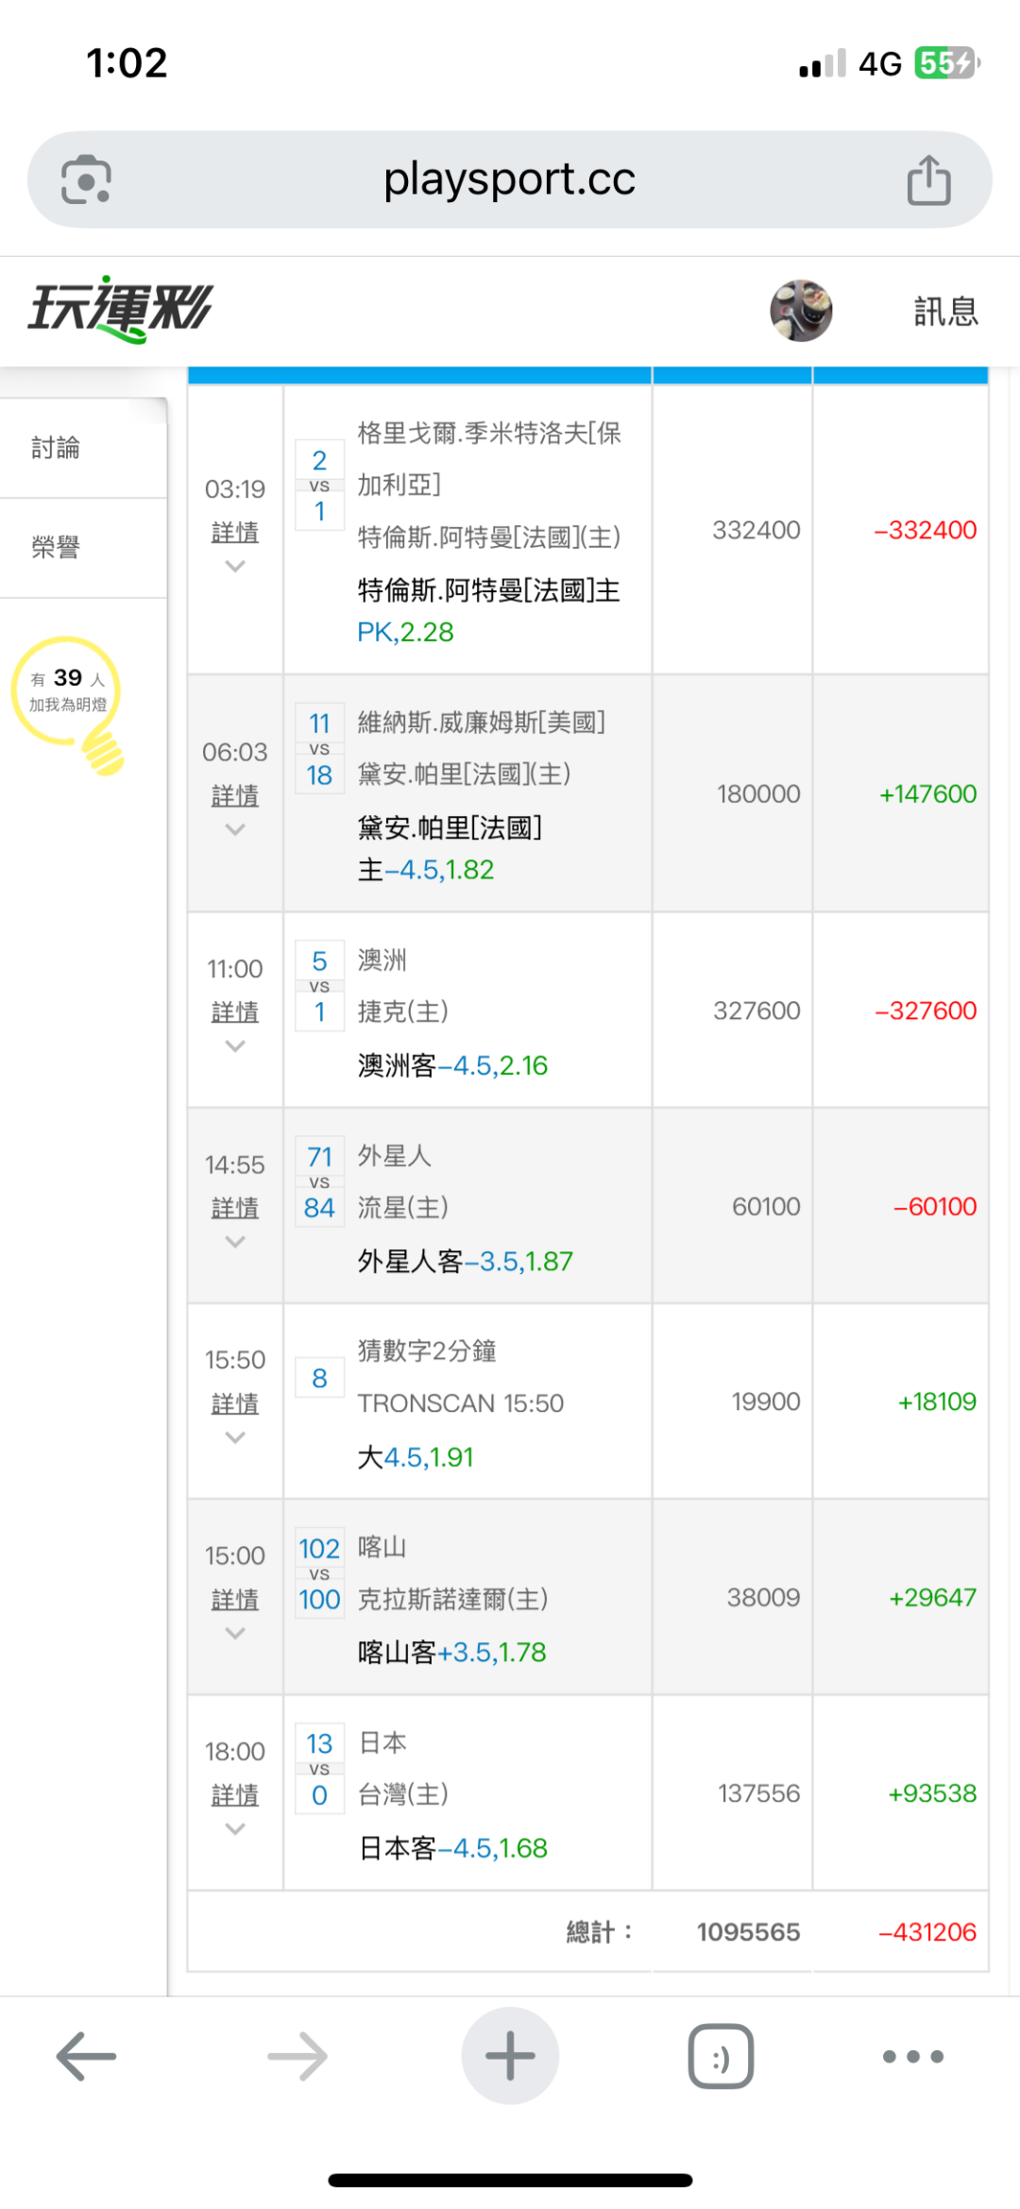1020x2209 pixels.
Task: Open 詳情 link for the 15:50 game
Action: pyautogui.click(x=235, y=1404)
